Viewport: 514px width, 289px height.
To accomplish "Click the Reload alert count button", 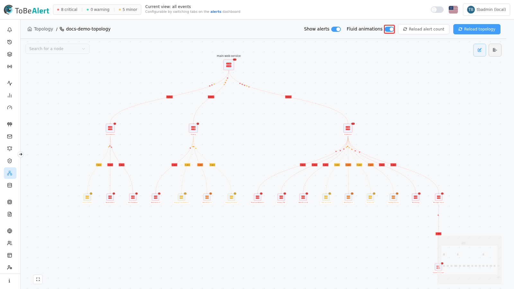I will click(x=424, y=29).
